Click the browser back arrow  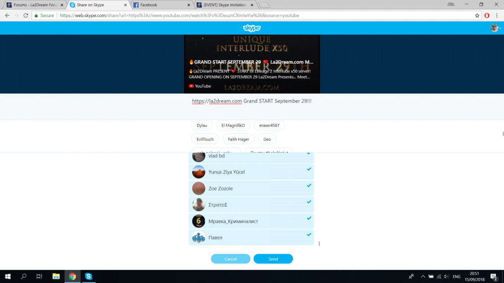(7, 15)
